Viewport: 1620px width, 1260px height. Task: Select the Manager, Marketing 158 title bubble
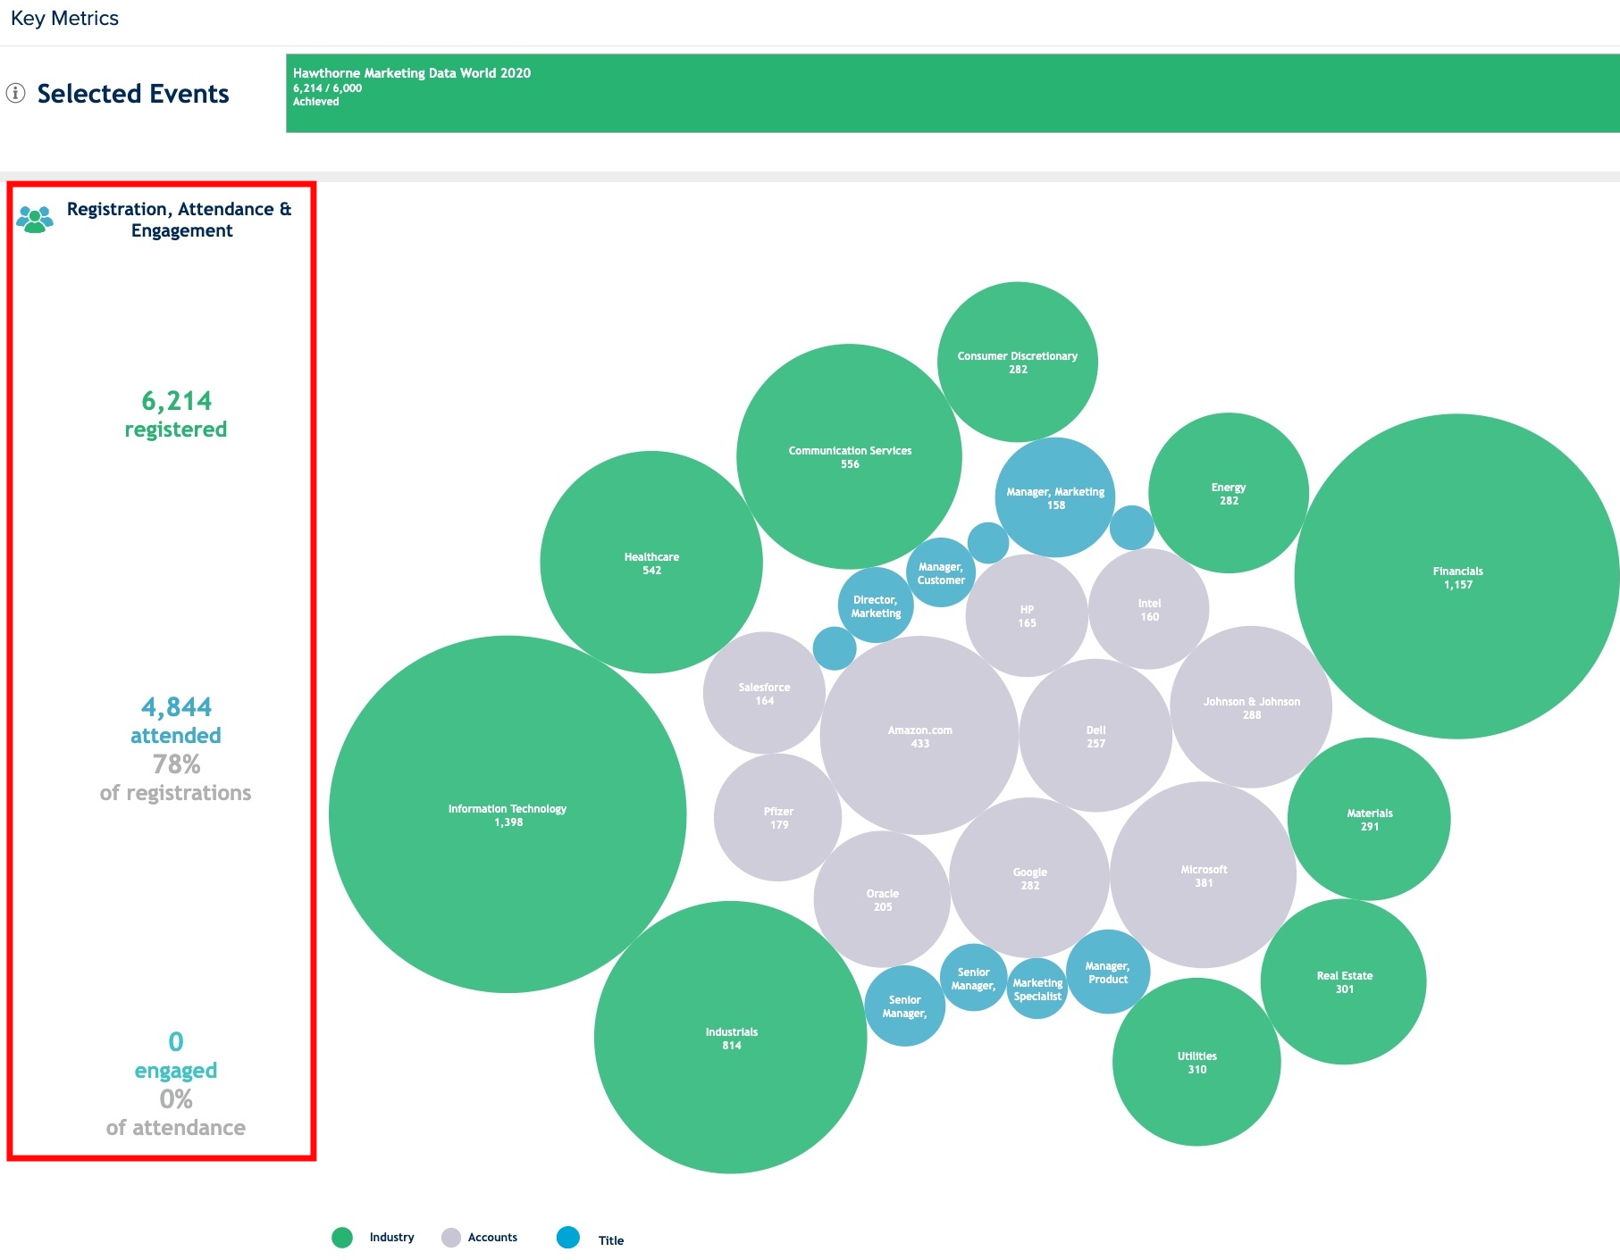tap(1055, 497)
